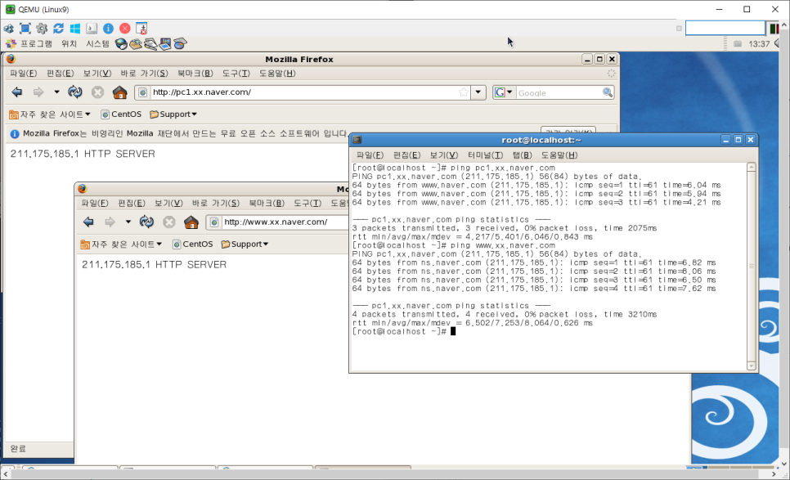Click the 13:37 panel clock
Image resolution: width=790 pixels, height=480 pixels.
pyautogui.click(x=759, y=44)
